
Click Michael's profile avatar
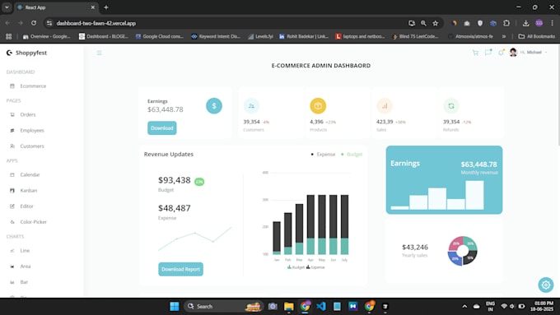tap(513, 53)
